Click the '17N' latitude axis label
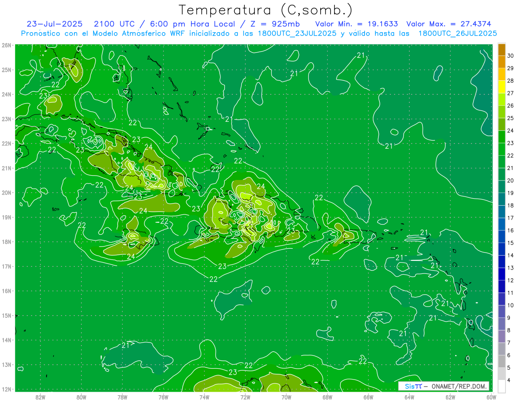 [6, 266]
